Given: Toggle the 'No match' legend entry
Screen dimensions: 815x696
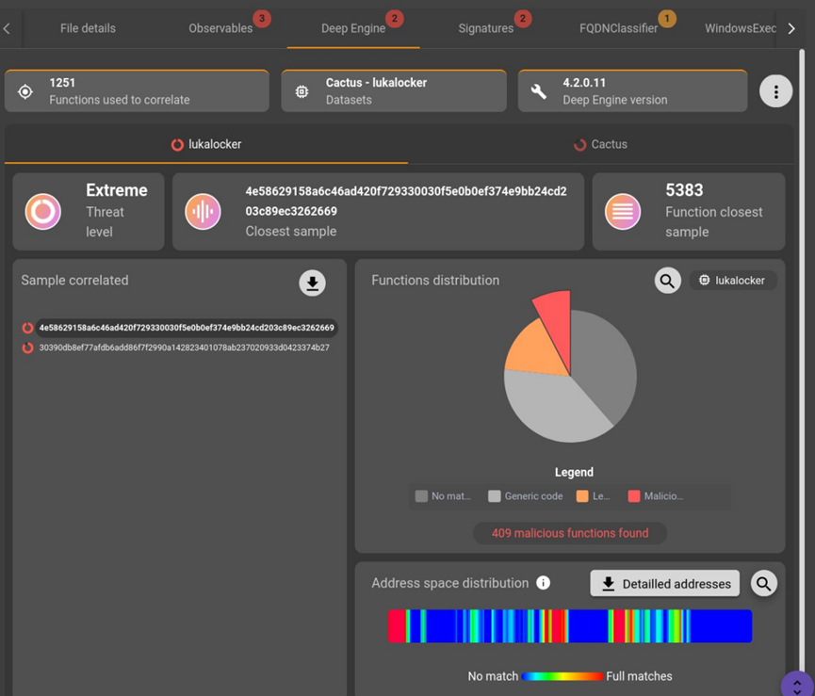Looking at the screenshot, I should pos(443,496).
